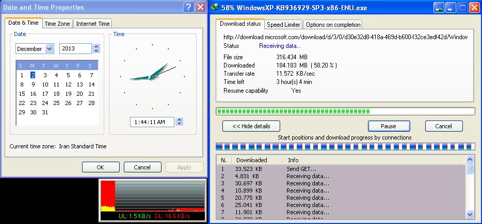Select connection row 5 with 20.775 KB
The width and height of the screenshot is (482, 224).
click(x=341, y=198)
